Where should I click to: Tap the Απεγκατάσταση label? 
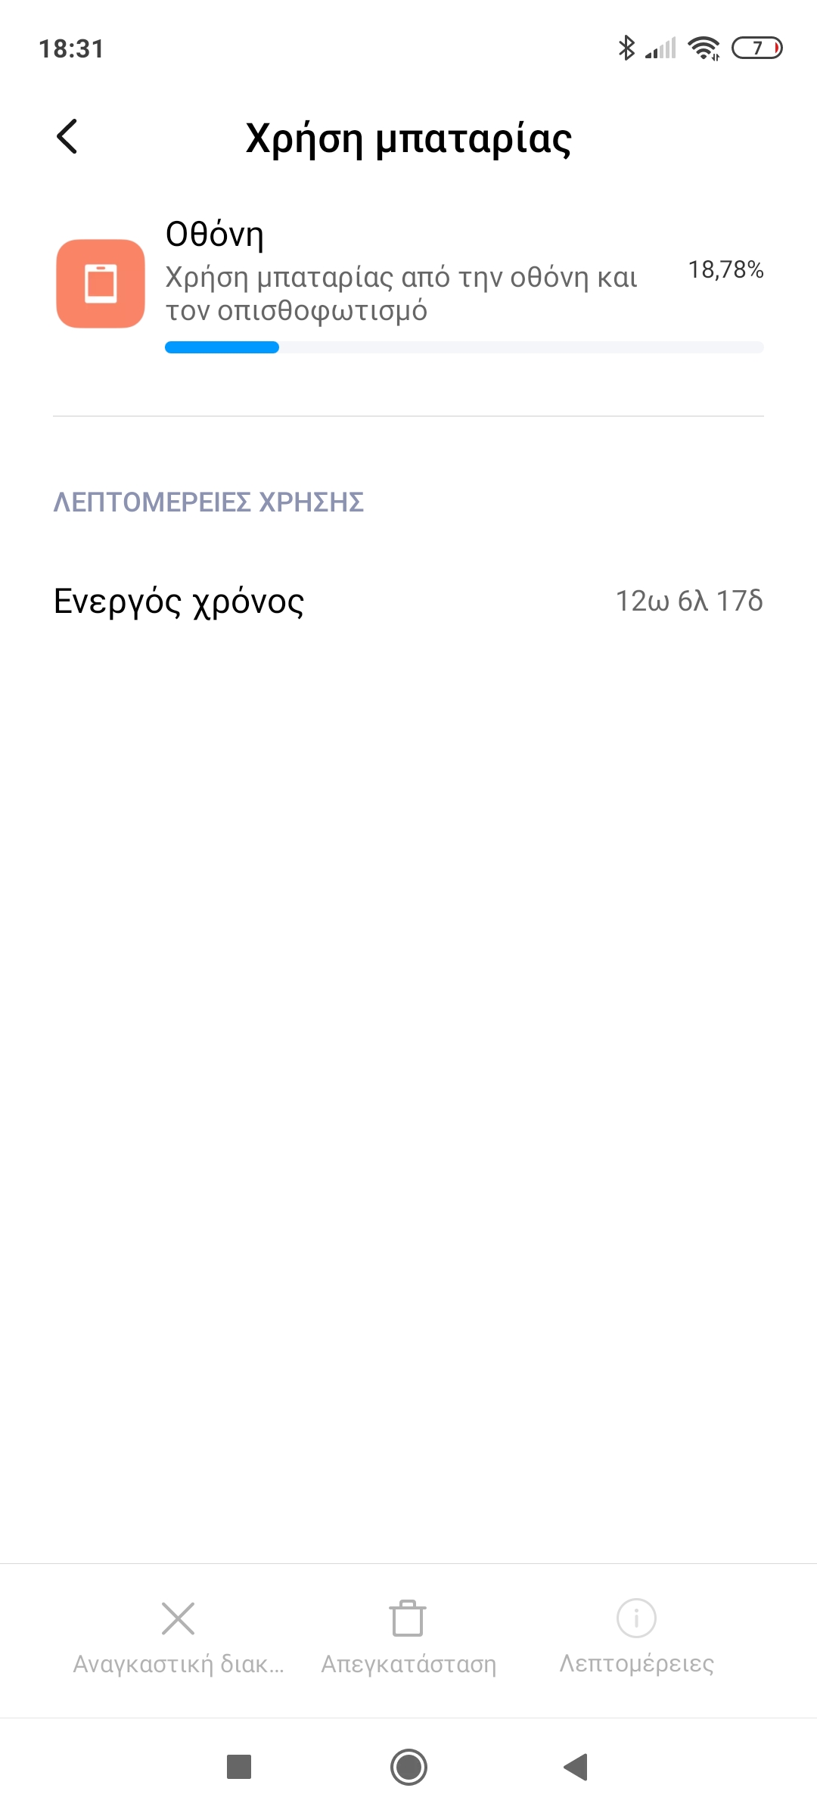click(x=408, y=1664)
